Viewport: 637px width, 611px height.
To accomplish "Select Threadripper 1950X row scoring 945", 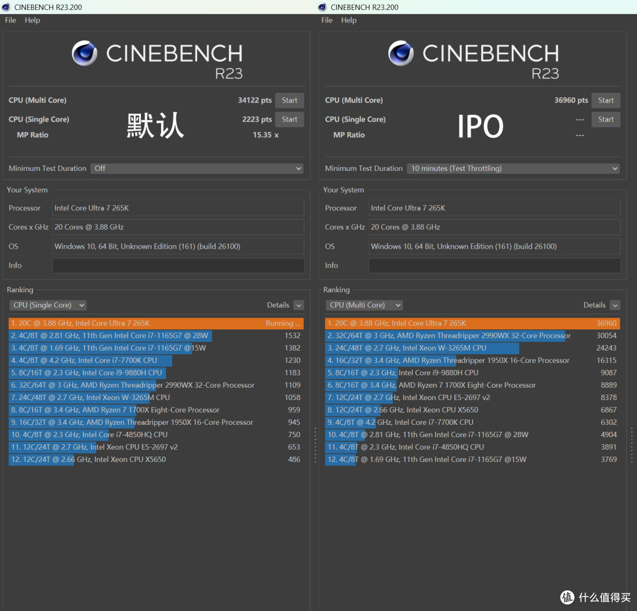I will 156,422.
